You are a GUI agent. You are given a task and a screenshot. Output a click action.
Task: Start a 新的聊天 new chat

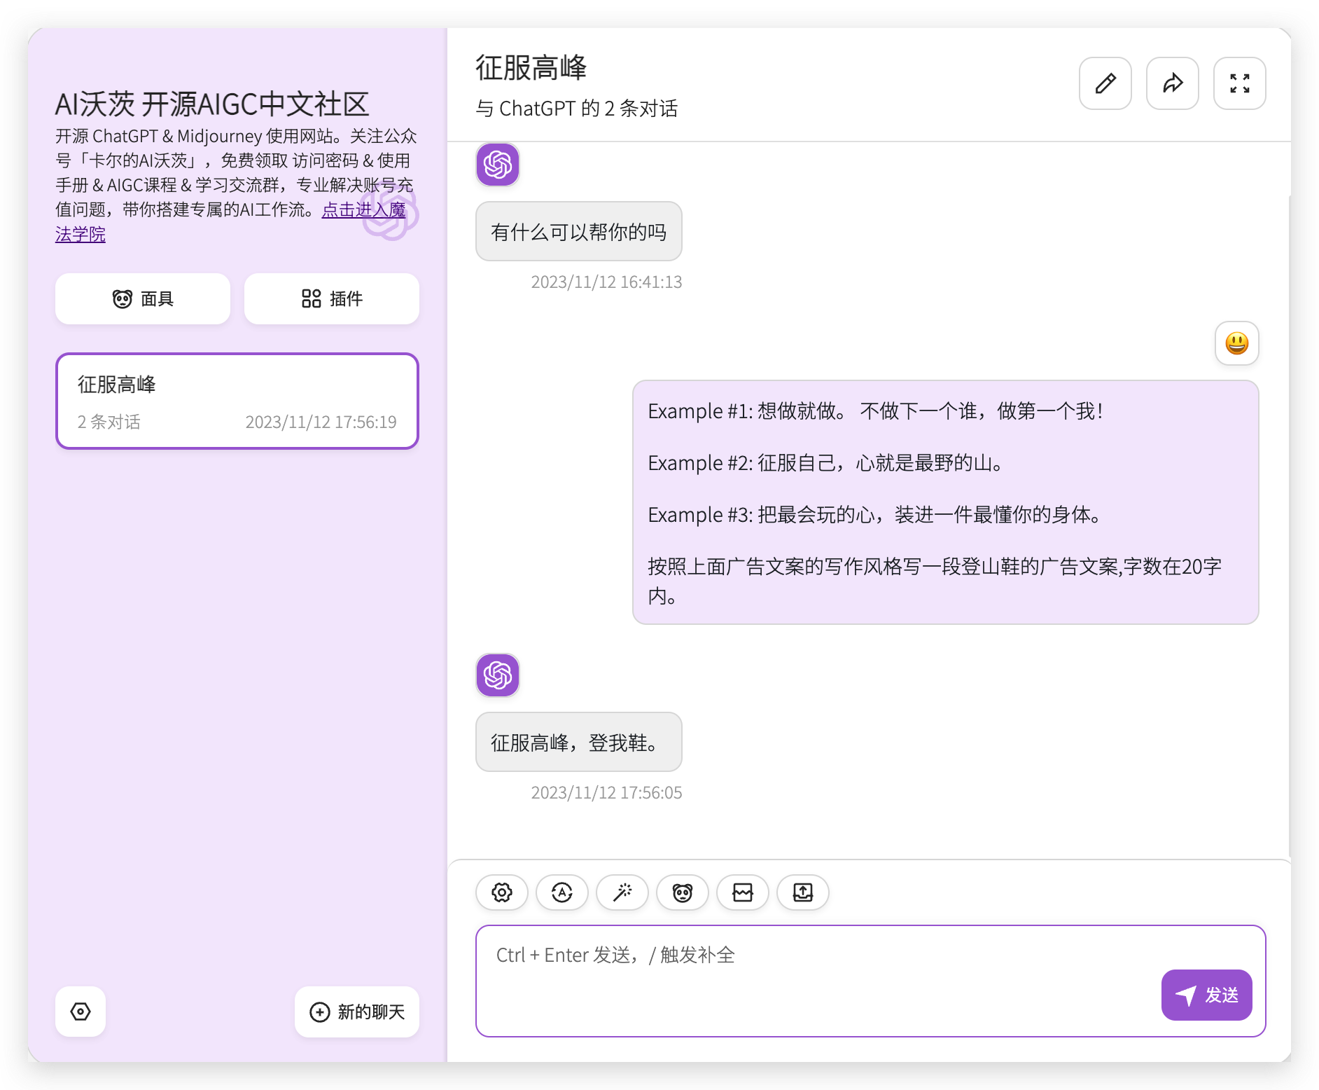click(357, 1012)
